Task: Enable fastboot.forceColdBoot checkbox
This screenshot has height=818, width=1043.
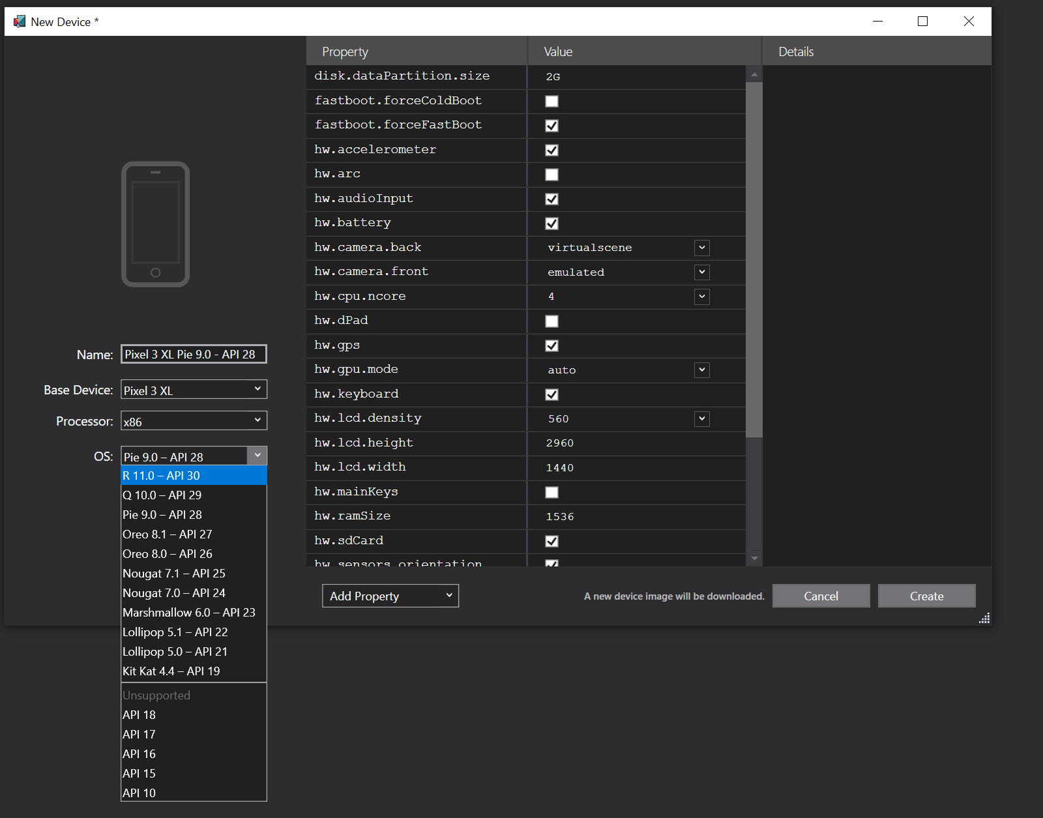Action: pyautogui.click(x=551, y=101)
